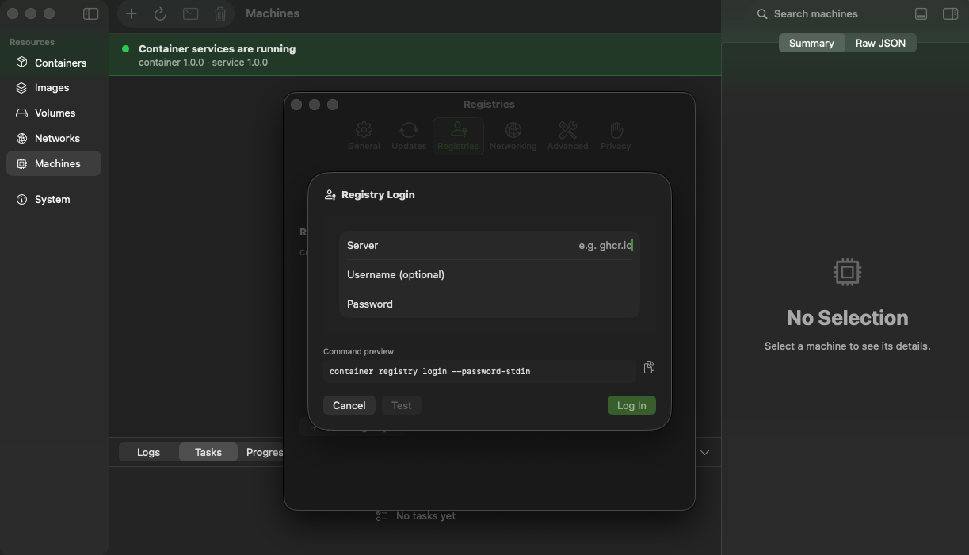This screenshot has width=969, height=555.
Task: Open Containers in the sidebar
Action: [x=54, y=63]
